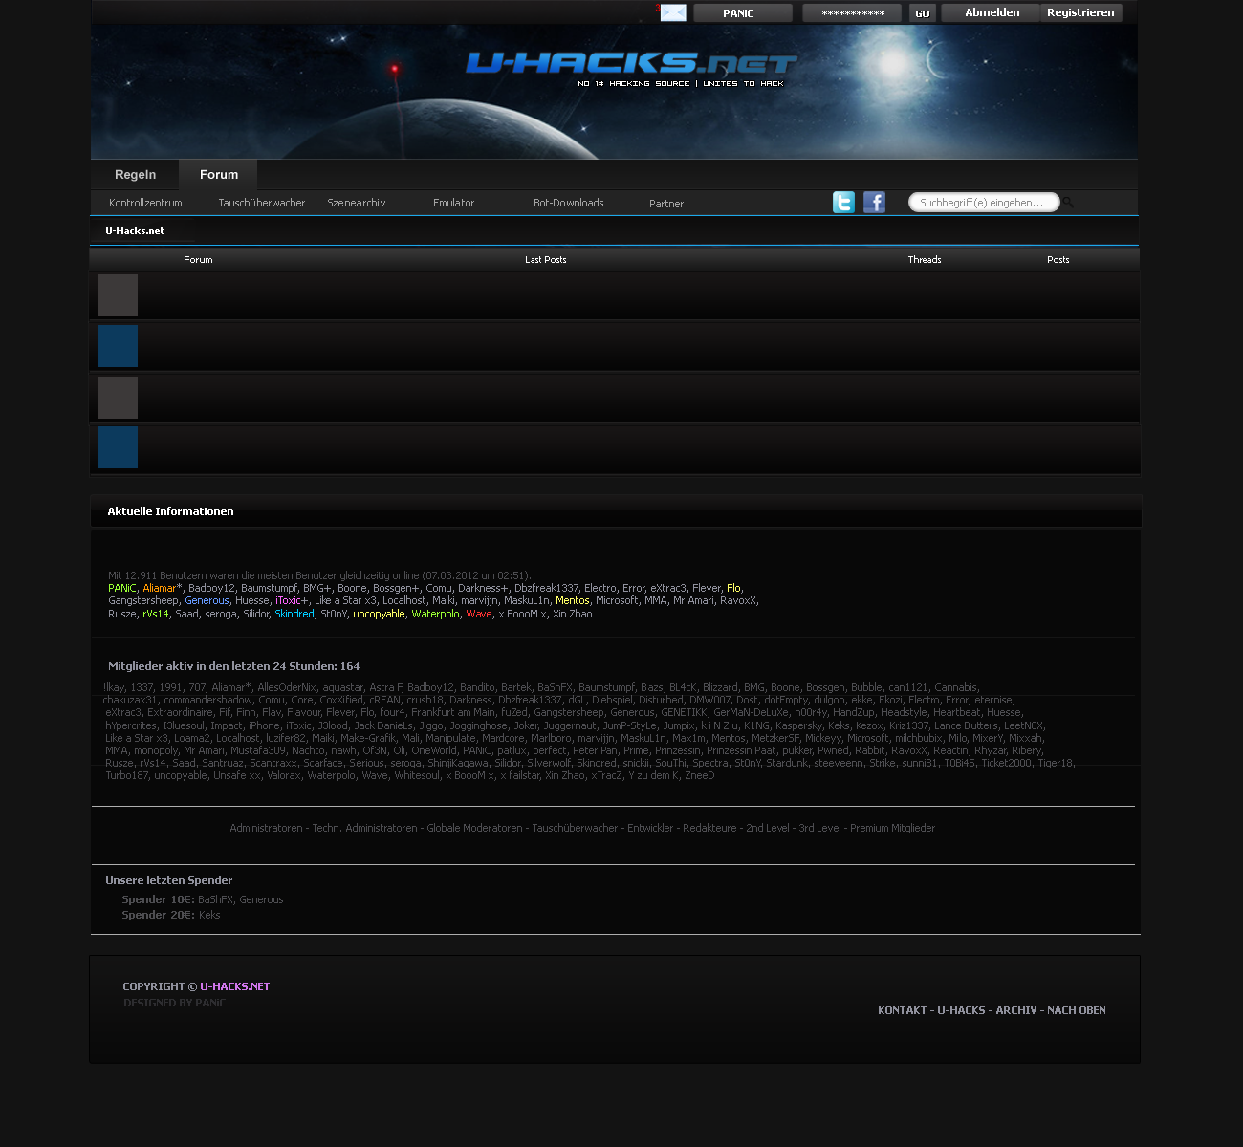Open Lance Butters in active members

966,725
